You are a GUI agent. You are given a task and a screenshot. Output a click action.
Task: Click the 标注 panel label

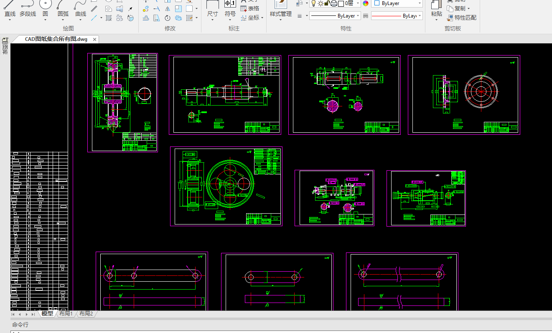pos(234,28)
